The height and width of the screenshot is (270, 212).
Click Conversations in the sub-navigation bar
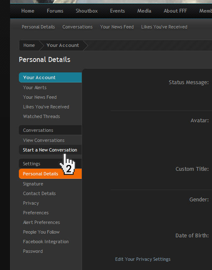tap(78, 27)
